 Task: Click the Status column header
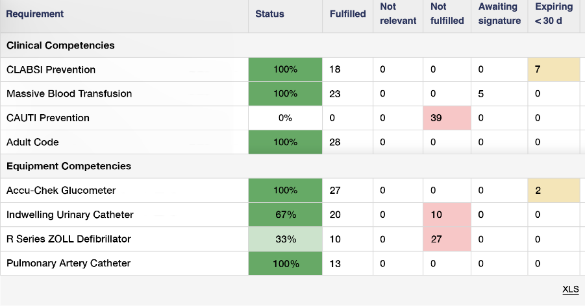pos(269,14)
